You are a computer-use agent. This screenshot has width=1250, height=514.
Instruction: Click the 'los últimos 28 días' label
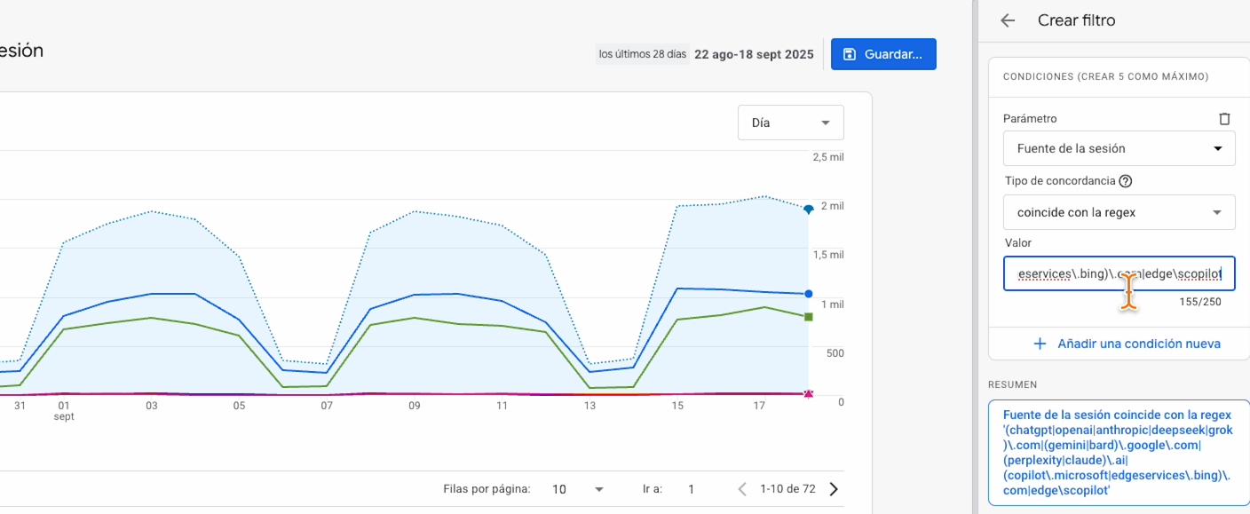(643, 54)
